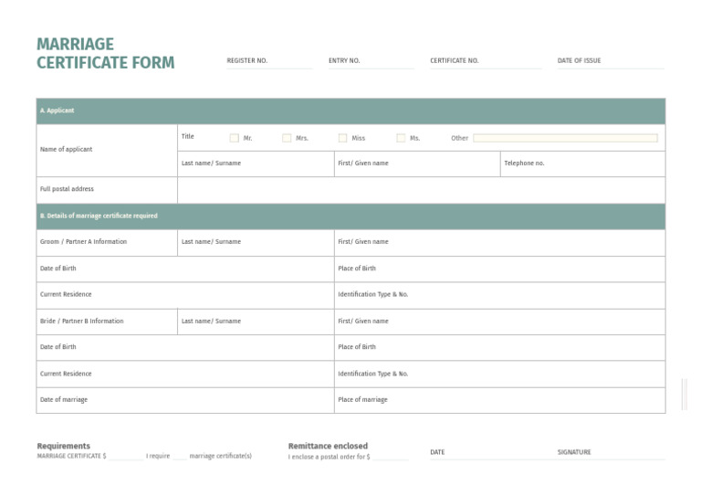
Task: Tick the Miss title checkbox
Action: click(342, 138)
